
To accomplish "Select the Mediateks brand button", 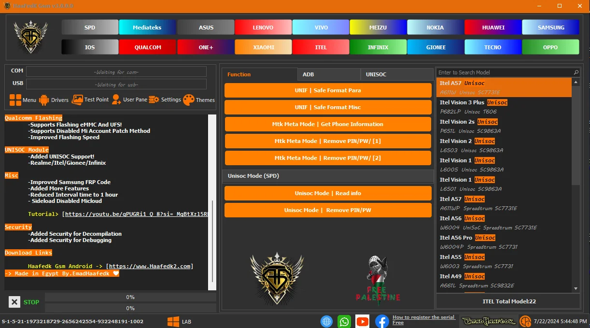I will [x=147, y=28].
